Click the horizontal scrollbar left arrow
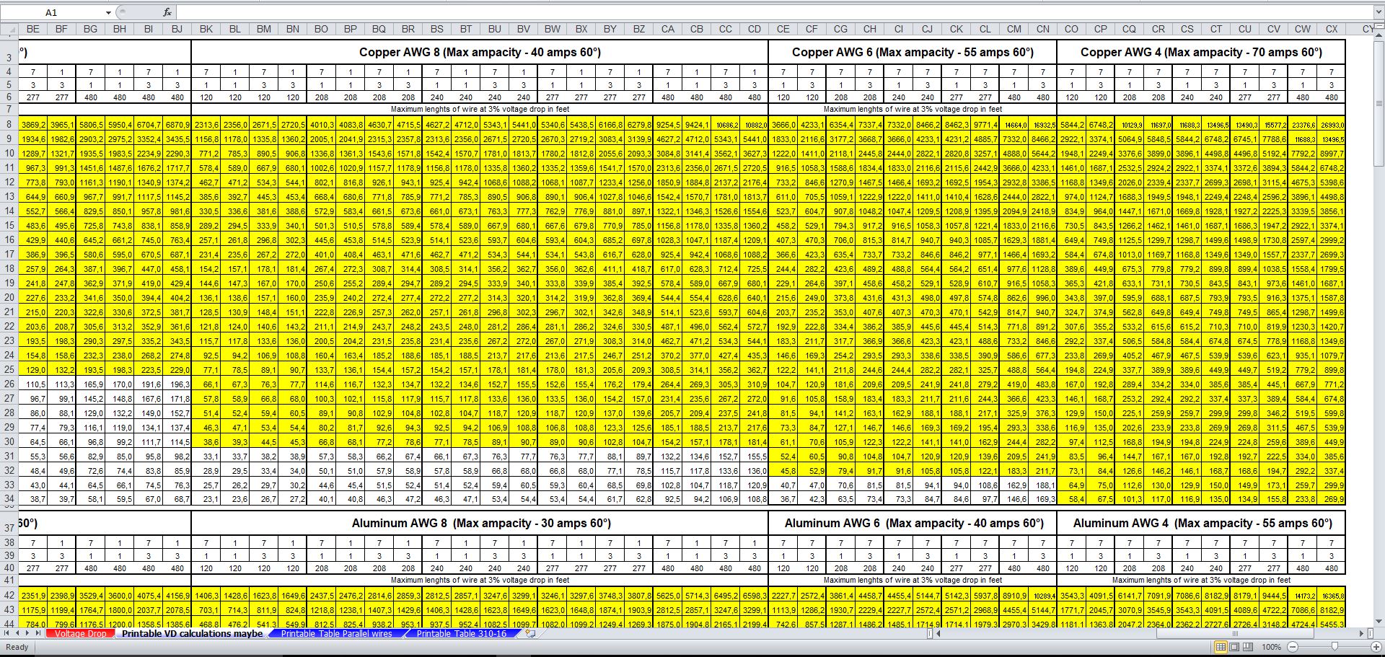Viewport: 1385px width, 657px height. pos(938,633)
